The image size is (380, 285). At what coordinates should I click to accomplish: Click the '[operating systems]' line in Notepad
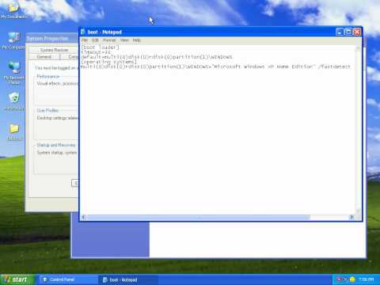point(108,62)
